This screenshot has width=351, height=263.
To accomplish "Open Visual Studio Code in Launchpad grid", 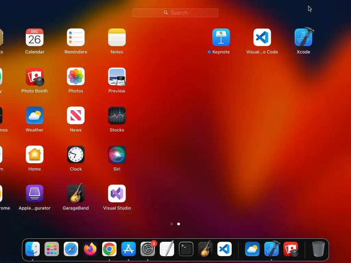I will coord(262,37).
